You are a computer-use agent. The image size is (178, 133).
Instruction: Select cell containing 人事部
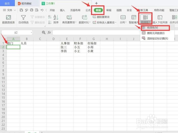67,43
